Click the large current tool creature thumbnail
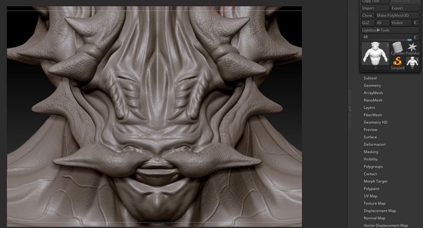The image size is (423, 228). point(375,56)
